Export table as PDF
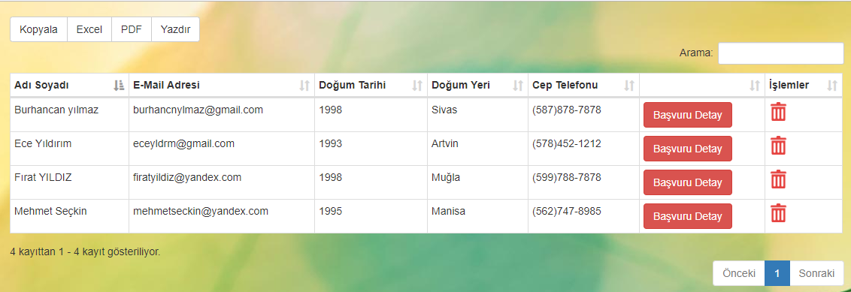Screen dimensions: 851x292 pyautogui.click(x=132, y=30)
